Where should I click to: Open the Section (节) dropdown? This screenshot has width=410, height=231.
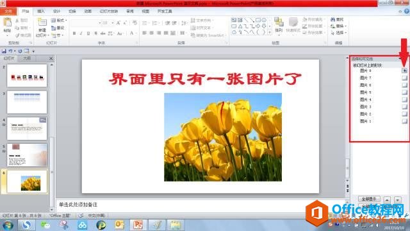tap(58, 35)
